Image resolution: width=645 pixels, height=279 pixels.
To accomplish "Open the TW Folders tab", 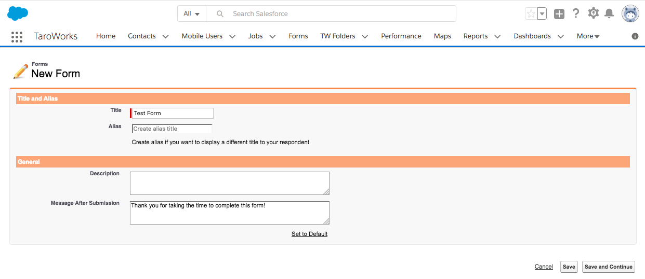I will pos(338,36).
